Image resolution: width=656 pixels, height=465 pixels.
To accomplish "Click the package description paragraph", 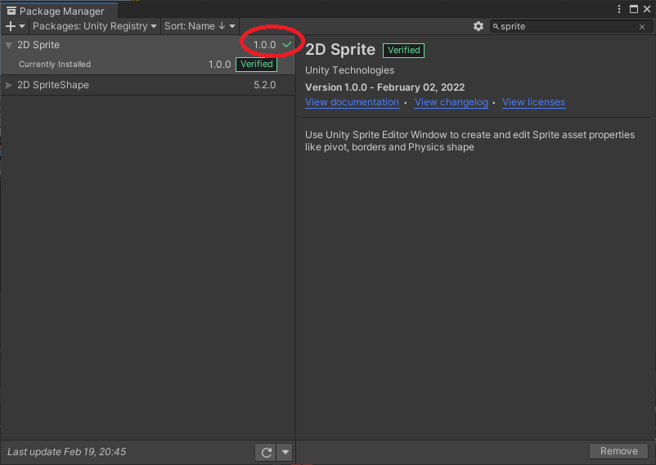I will tap(470, 141).
